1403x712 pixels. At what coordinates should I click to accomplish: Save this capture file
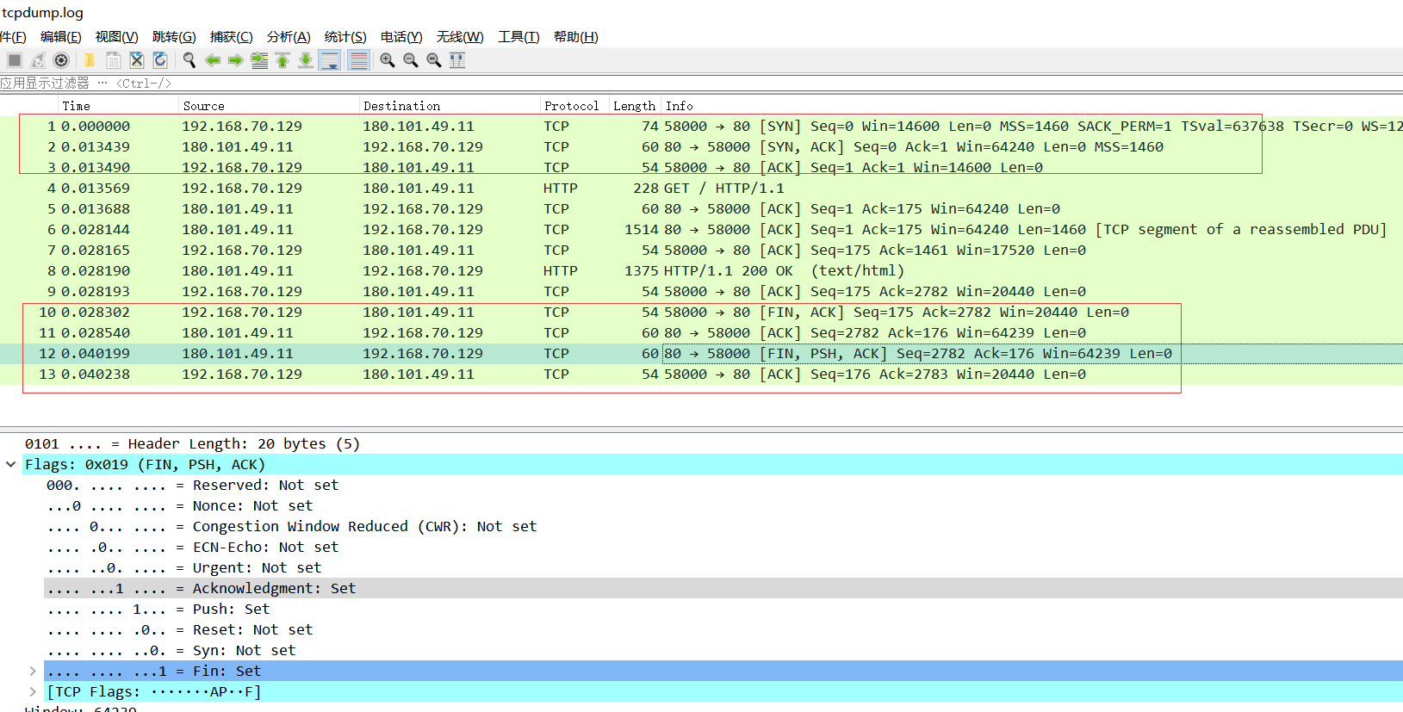point(113,60)
